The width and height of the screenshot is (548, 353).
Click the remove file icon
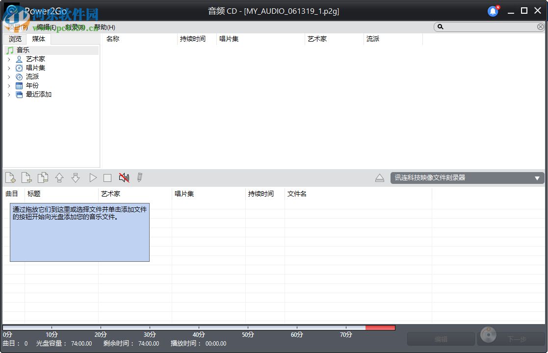26,177
